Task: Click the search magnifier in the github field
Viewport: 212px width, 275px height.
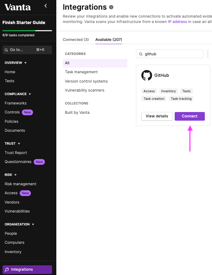Action: click(141, 54)
